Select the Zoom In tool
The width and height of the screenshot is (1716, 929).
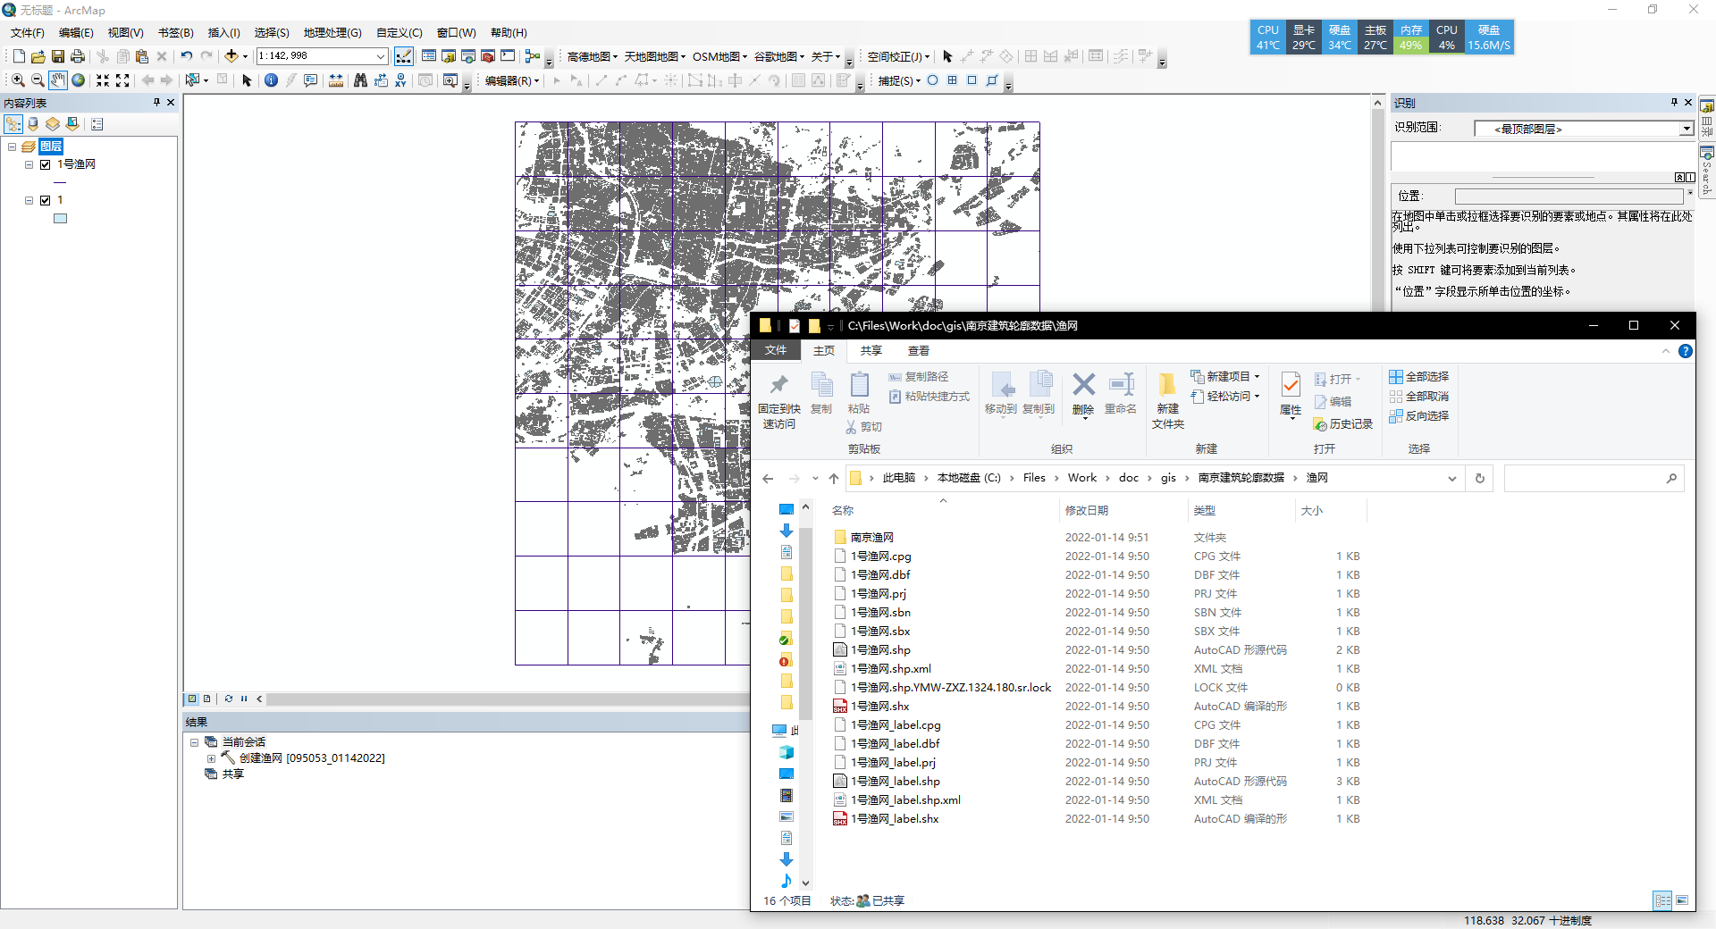tap(18, 80)
